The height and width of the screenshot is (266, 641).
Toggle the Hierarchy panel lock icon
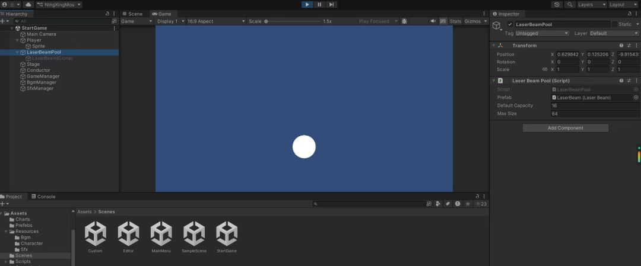click(107, 14)
